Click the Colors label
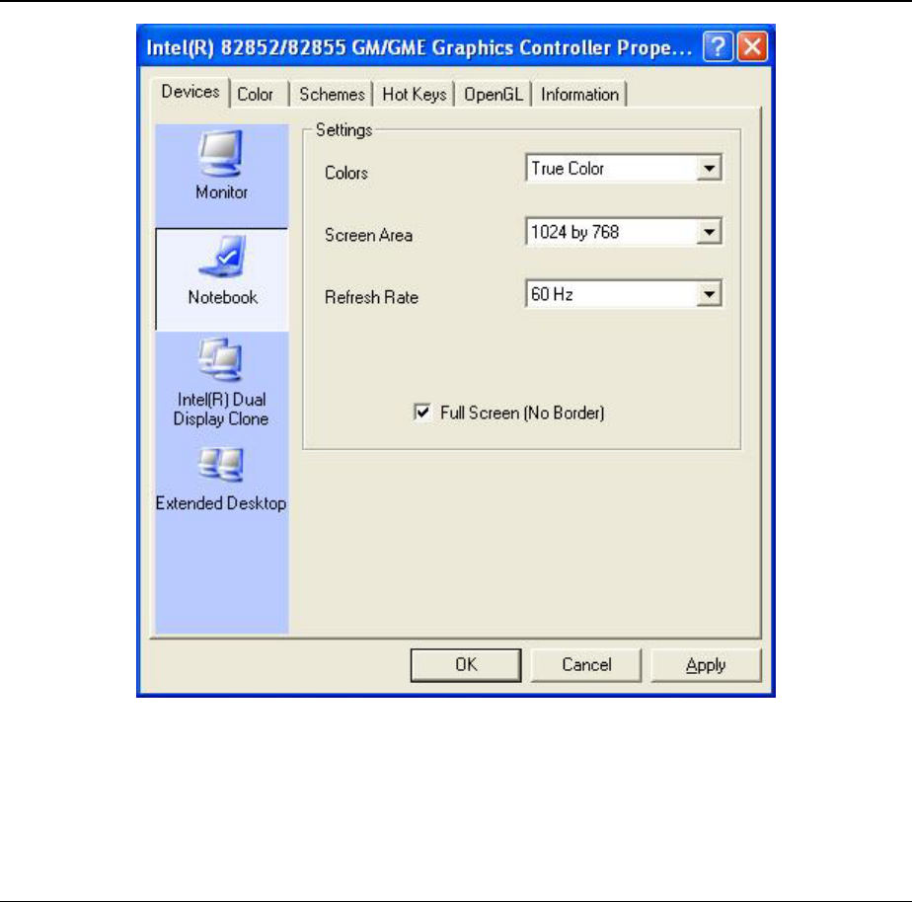Viewport: 912px width, 902px height. [346, 174]
